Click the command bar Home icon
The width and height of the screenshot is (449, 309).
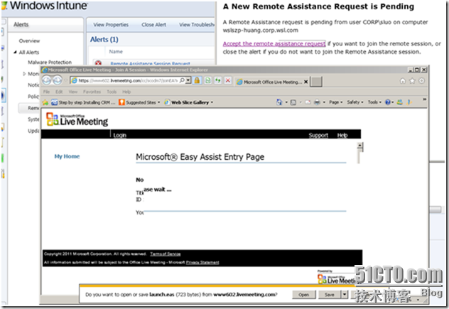click(279, 102)
